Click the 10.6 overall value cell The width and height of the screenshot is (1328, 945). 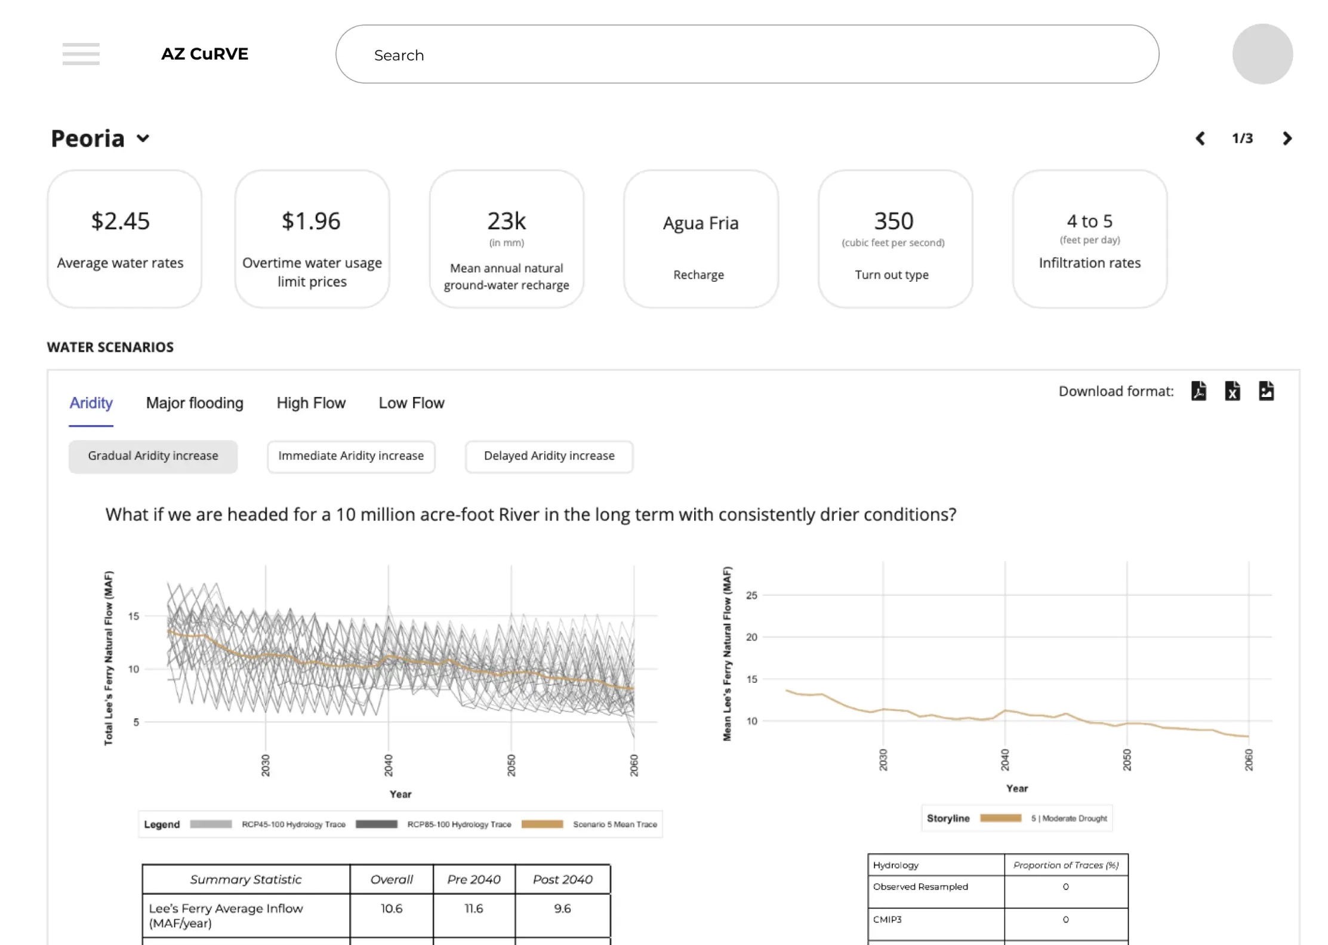coord(392,916)
